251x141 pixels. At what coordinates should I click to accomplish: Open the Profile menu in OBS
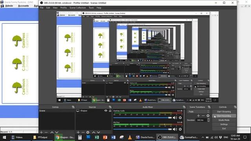click(64, 8)
